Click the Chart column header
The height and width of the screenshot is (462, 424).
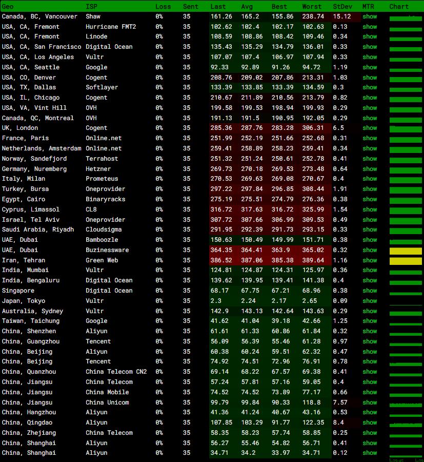pyautogui.click(x=399, y=7)
